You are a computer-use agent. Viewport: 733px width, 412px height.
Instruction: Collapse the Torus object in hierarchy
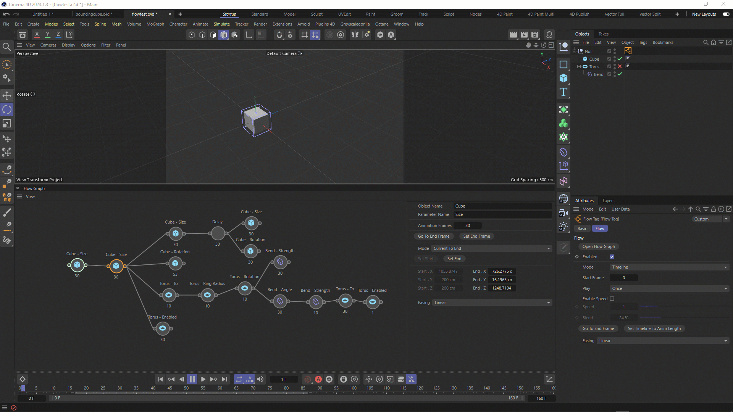pyautogui.click(x=579, y=66)
